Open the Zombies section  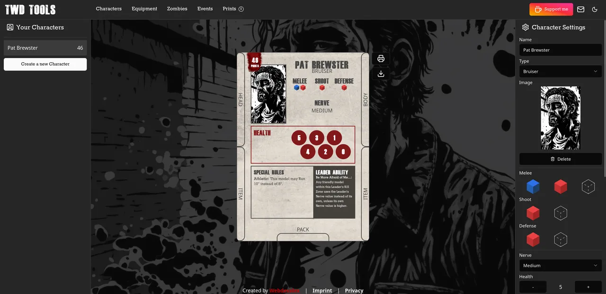tap(177, 9)
